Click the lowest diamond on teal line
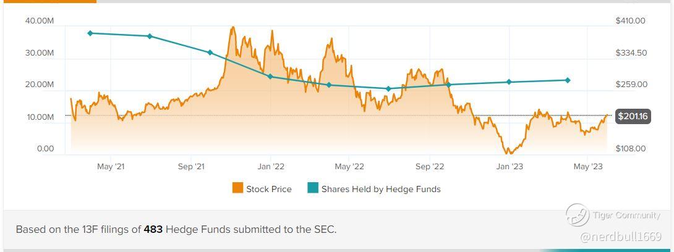 coord(388,89)
